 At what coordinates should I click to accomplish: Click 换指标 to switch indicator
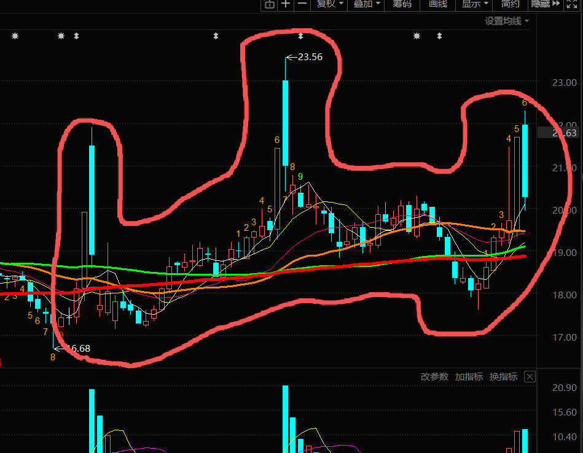pos(503,377)
